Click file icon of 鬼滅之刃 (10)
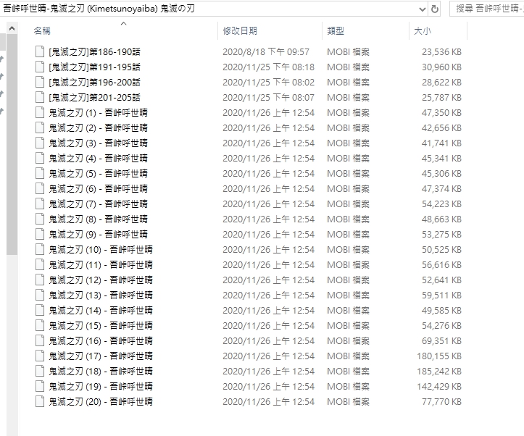The image size is (524, 436). tap(40, 249)
